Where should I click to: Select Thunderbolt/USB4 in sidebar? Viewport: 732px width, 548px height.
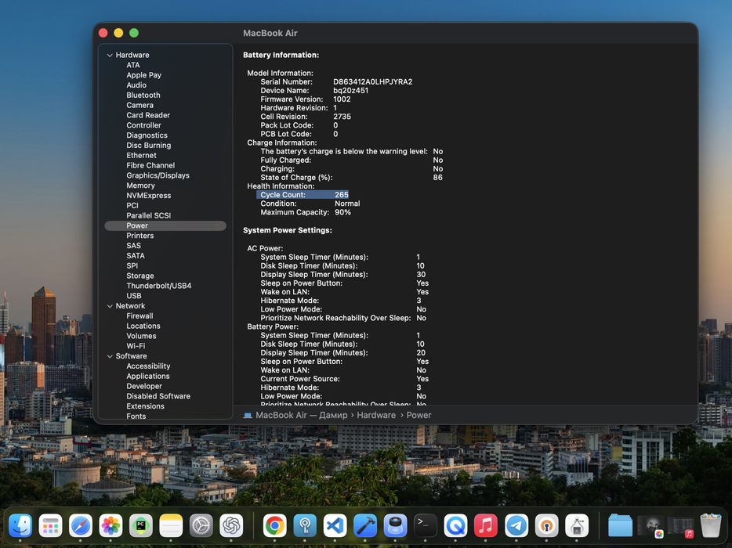(x=159, y=286)
